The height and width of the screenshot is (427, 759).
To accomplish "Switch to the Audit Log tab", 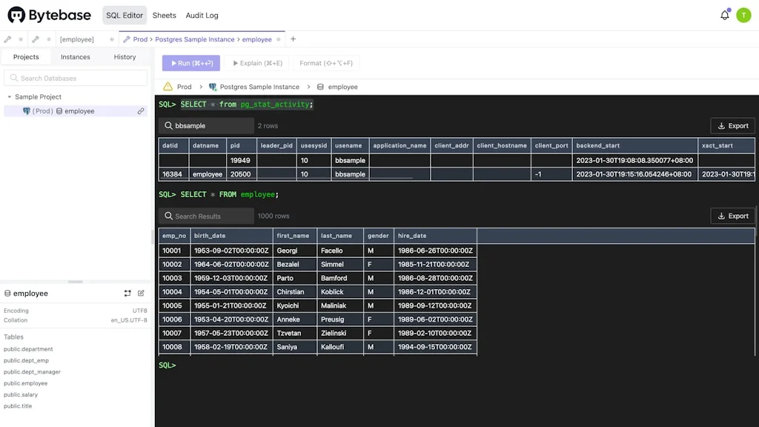I will [201, 15].
